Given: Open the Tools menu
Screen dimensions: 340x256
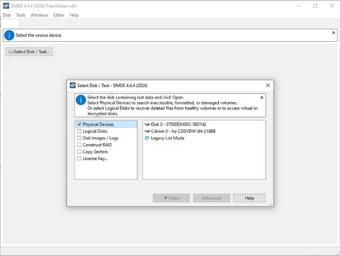Looking at the screenshot, I should coord(21,15).
